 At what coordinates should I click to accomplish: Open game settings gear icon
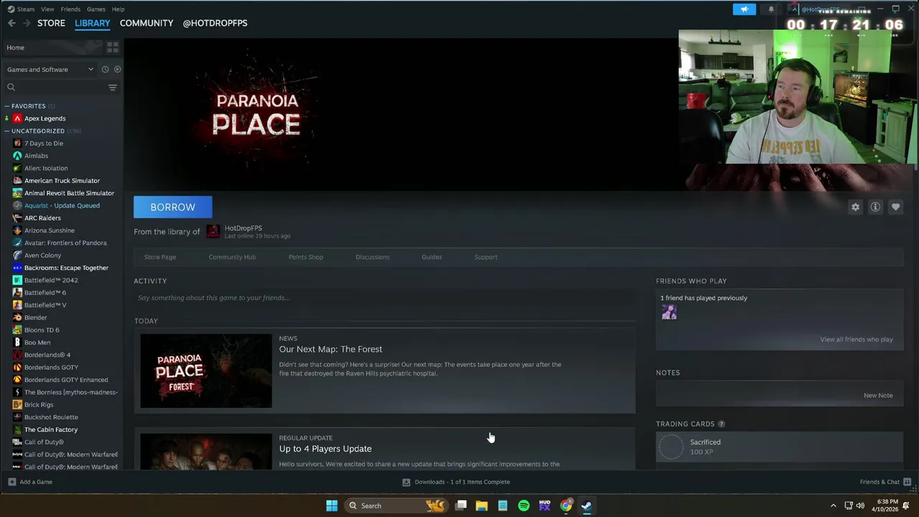coord(855,207)
